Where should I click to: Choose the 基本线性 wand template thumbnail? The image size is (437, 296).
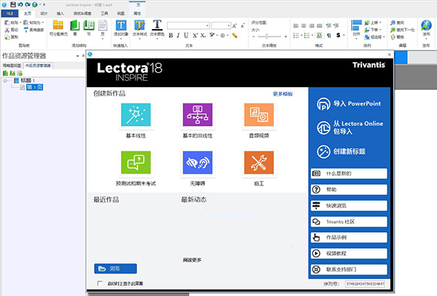[136, 115]
